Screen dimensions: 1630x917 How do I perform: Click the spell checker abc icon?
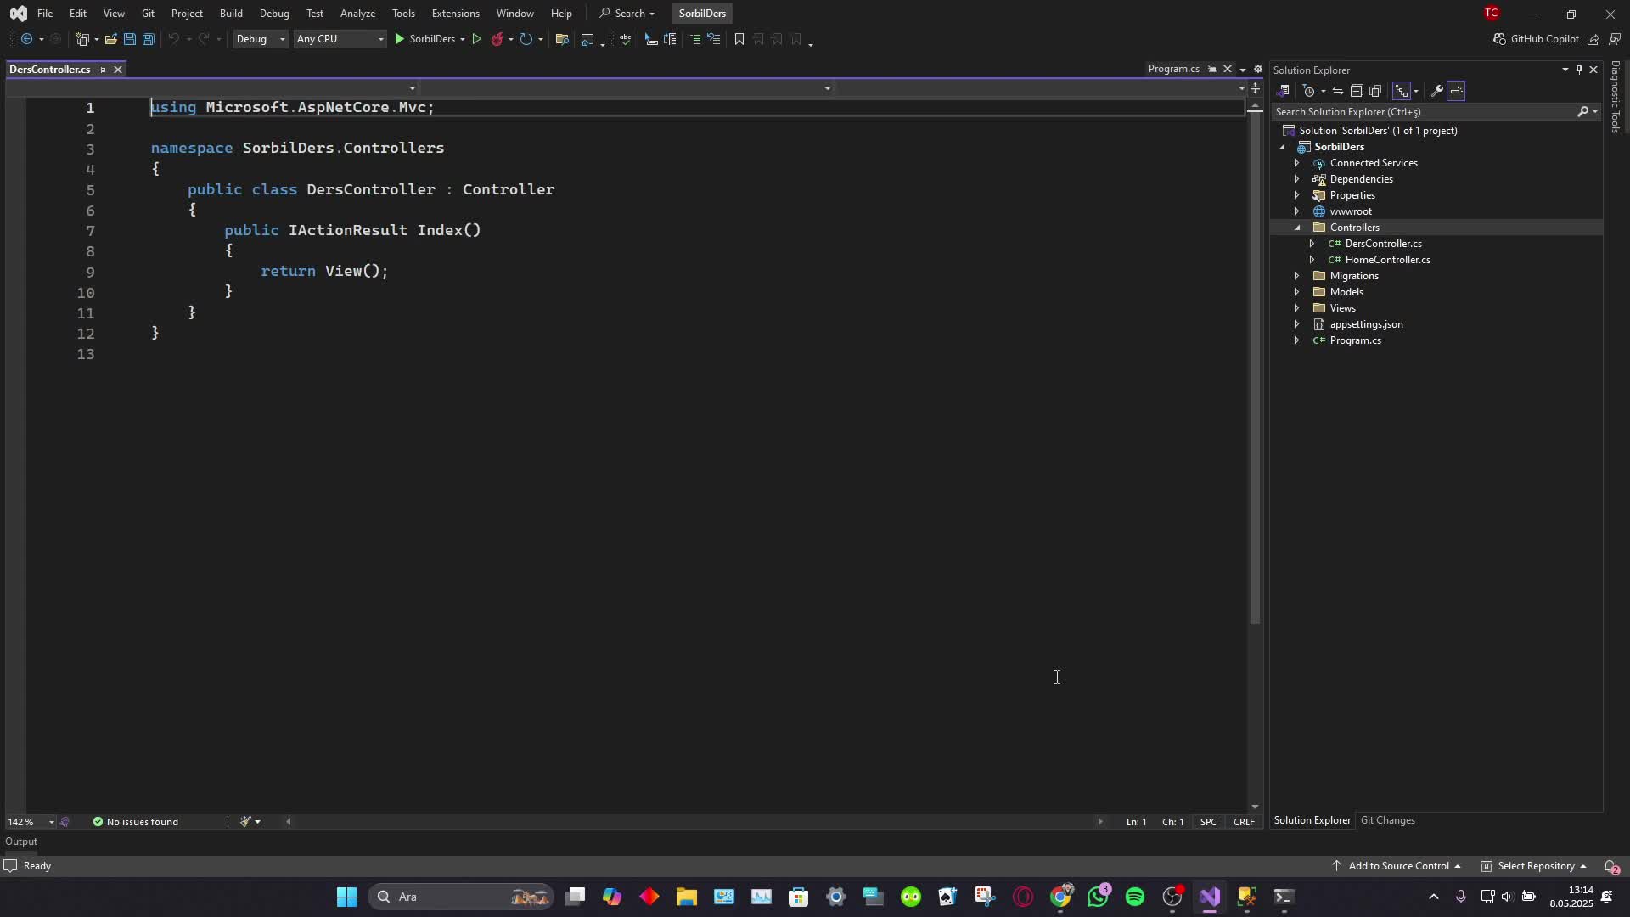pos(626,39)
